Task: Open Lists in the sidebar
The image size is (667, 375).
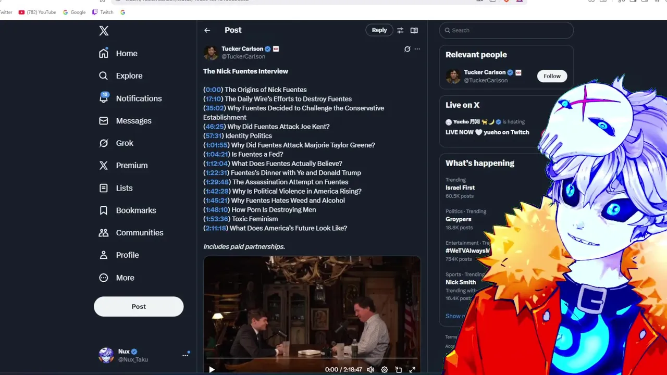Action: [x=116, y=188]
